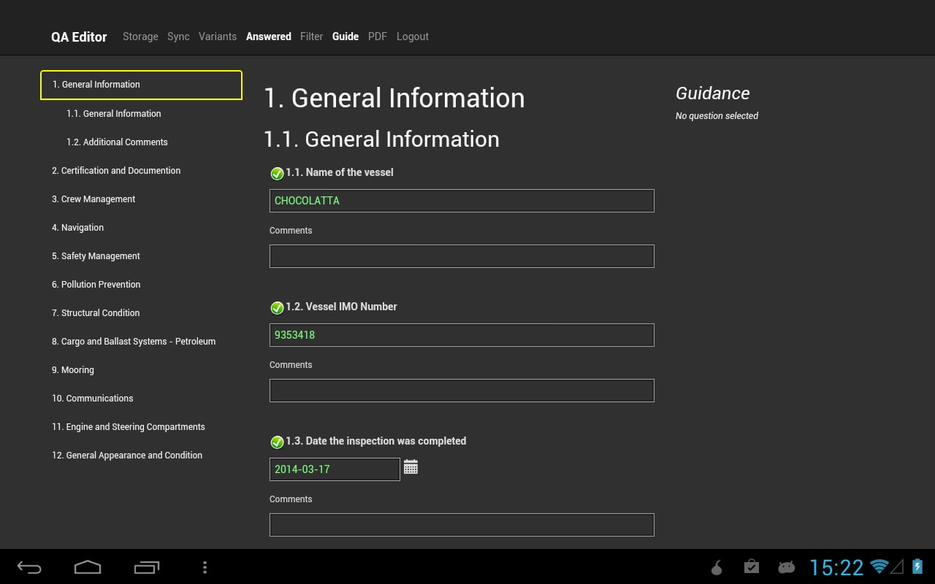Screen dimensions: 935x584
Task: Select the question 1.2. Vessel IMO Number
Action: click(341, 307)
